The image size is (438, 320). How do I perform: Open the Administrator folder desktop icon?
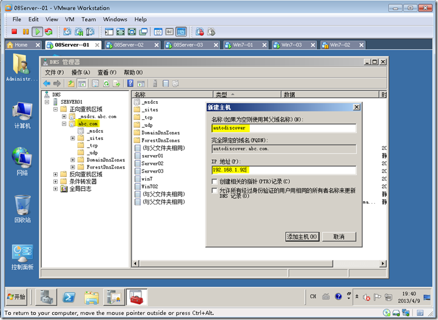(22, 67)
